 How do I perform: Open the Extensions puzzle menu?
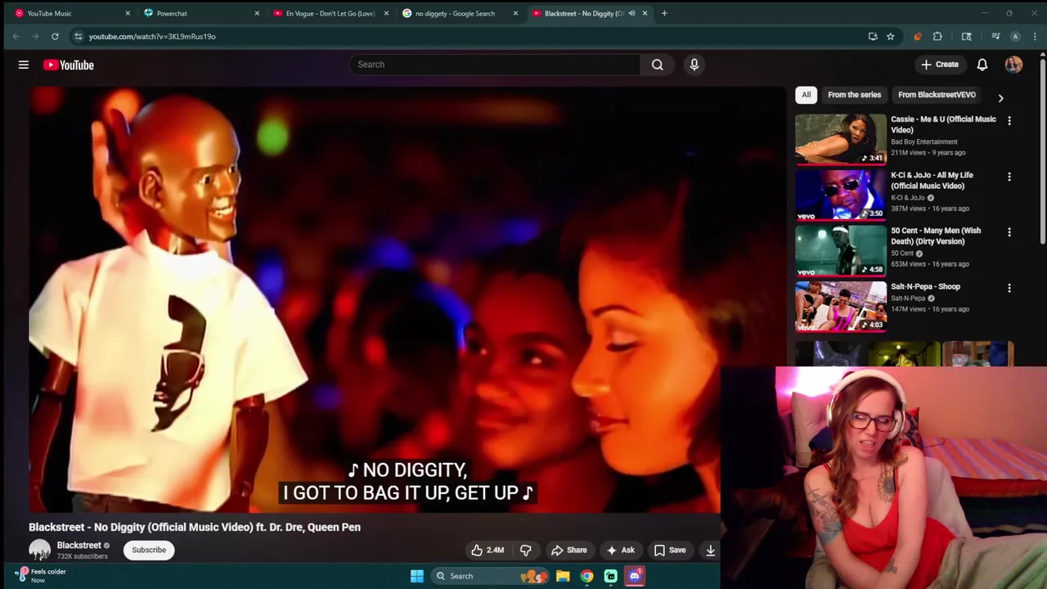(937, 37)
